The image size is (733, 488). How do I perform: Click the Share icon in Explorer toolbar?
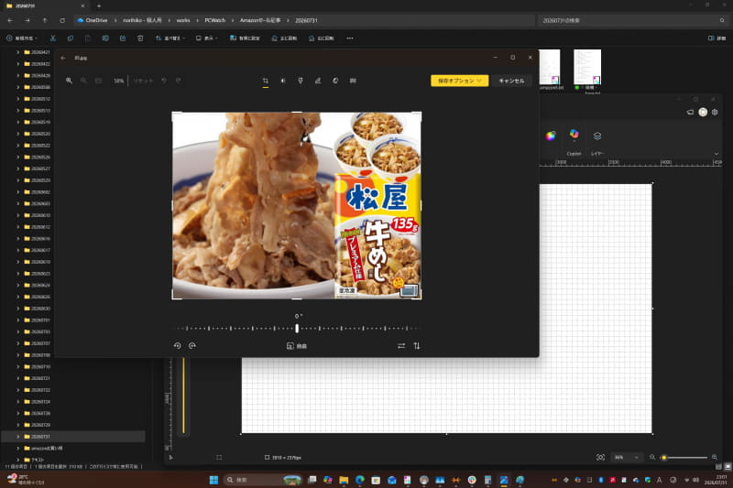[x=123, y=38]
